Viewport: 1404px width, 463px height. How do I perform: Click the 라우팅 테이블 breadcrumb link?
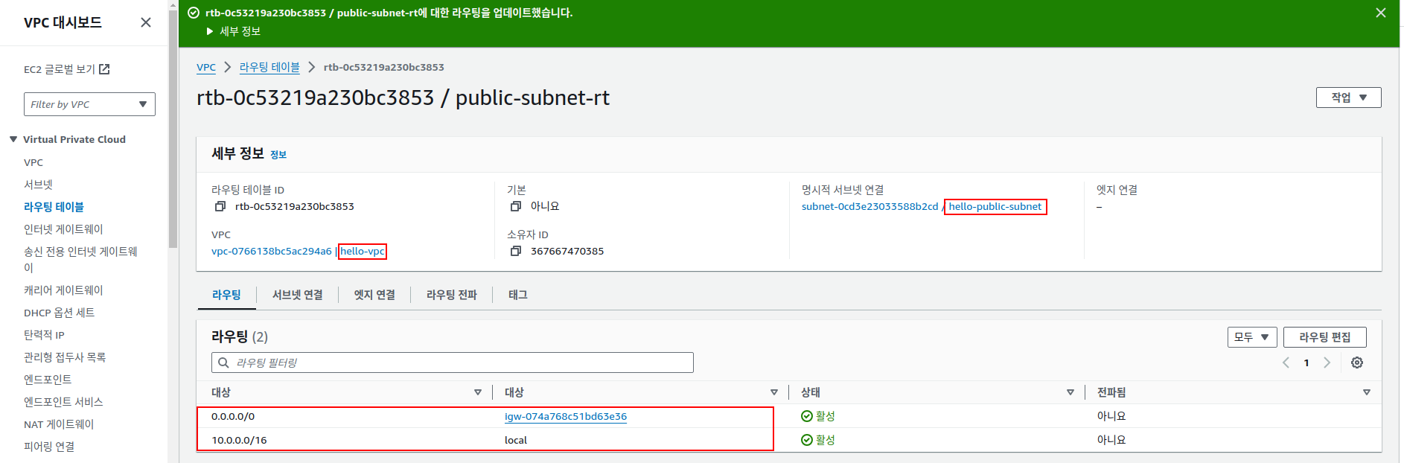pos(269,67)
